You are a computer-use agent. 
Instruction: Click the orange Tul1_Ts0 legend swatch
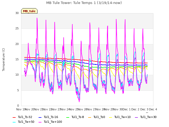click(90, 117)
